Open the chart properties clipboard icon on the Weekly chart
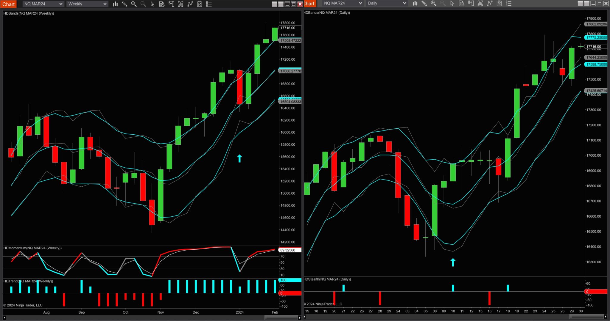Screen dimensions: 610x321 [200, 4]
